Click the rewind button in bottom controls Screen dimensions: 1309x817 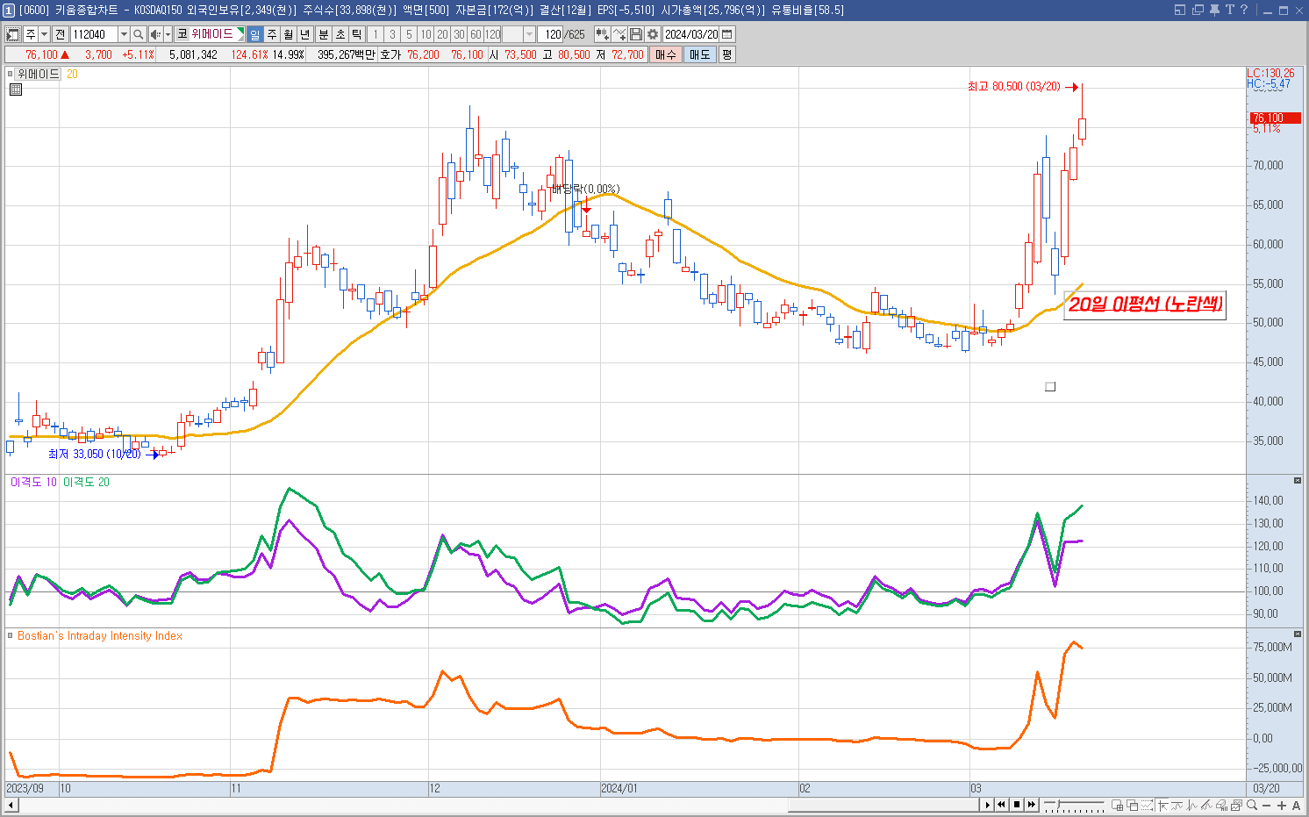pos(1001,805)
